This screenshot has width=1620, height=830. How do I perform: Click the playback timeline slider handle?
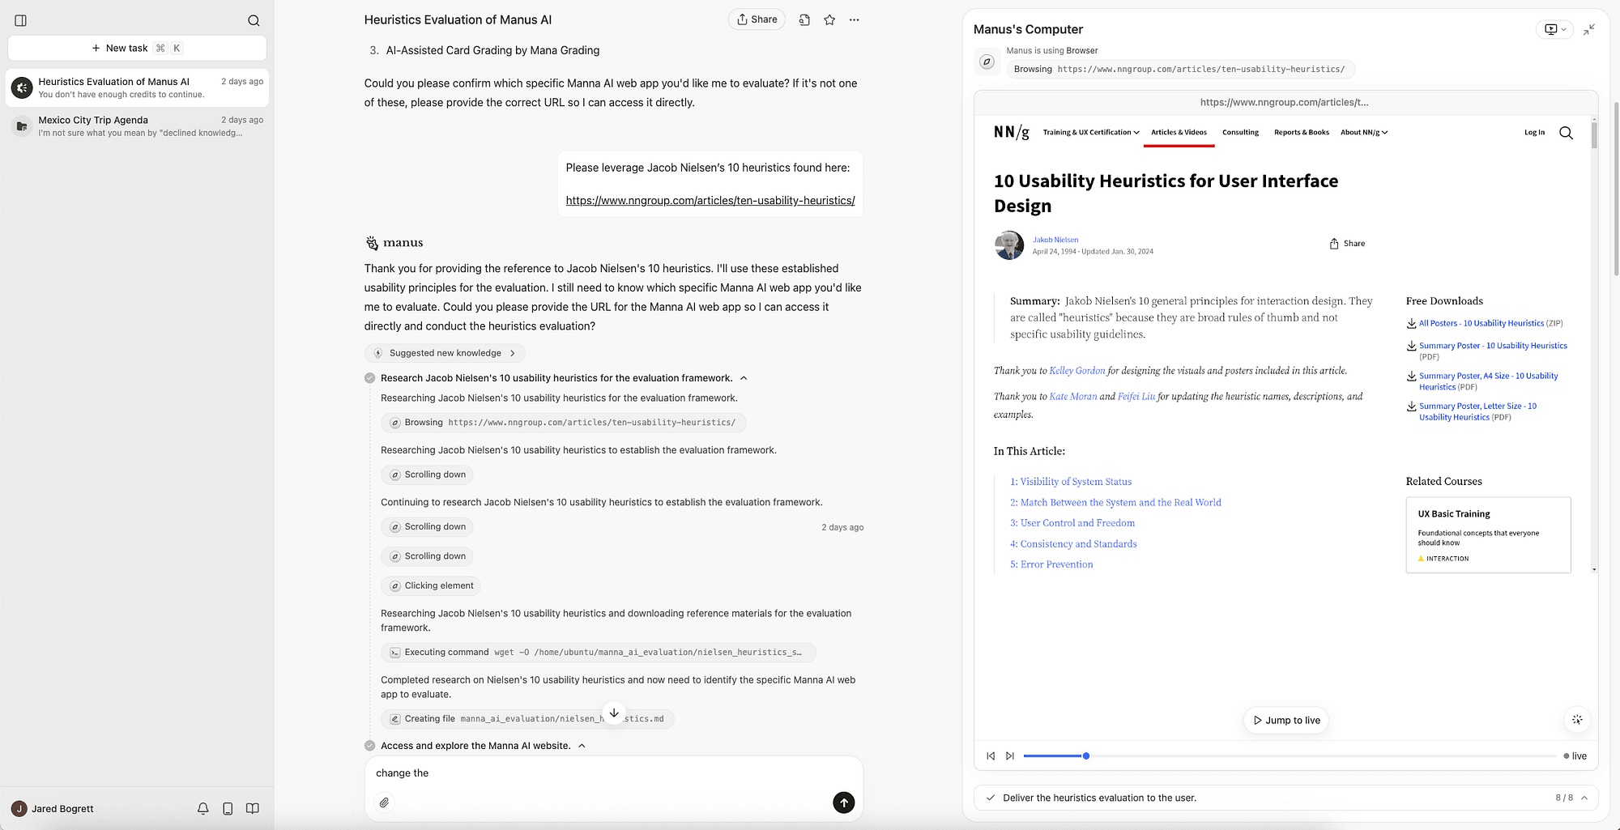(x=1086, y=756)
